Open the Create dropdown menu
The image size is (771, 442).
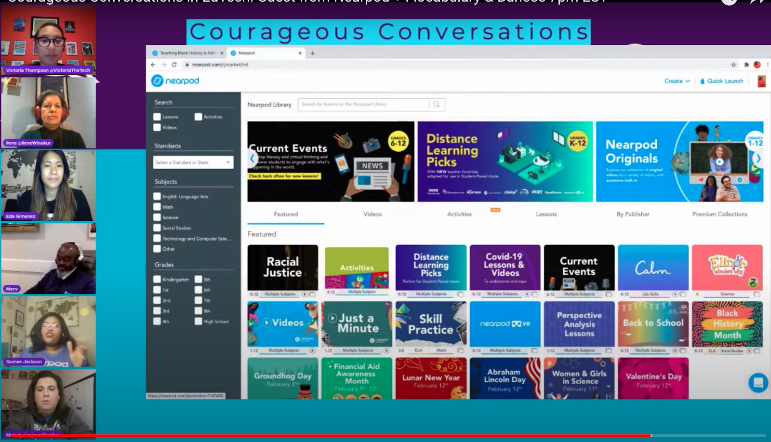point(677,81)
